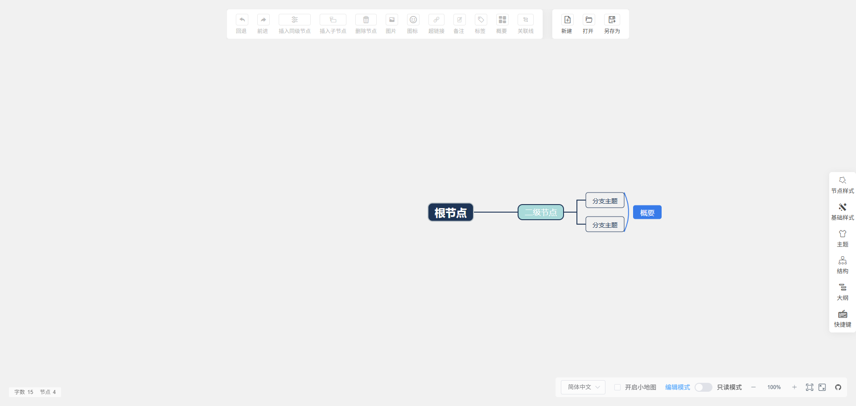Open the GitHub link icon

838,387
